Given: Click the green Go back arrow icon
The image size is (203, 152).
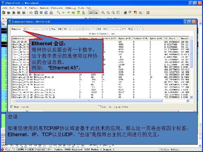Looking at the screenshot, I should 63,13.
